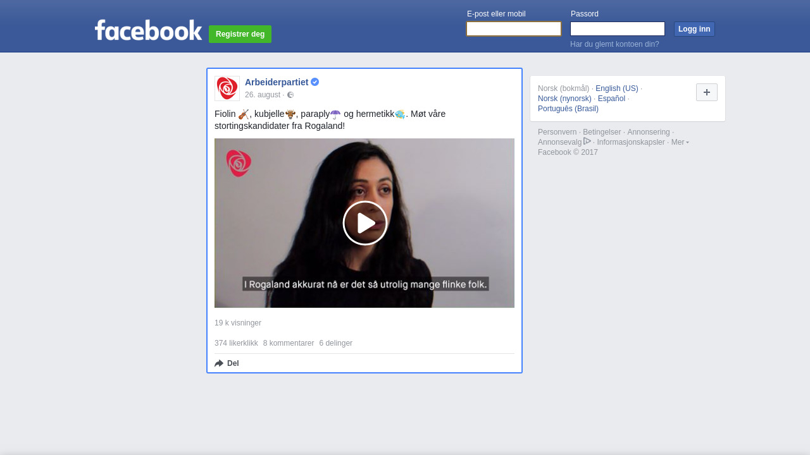Open the 6 delinger link
This screenshot has height=455, width=810.
(x=335, y=343)
